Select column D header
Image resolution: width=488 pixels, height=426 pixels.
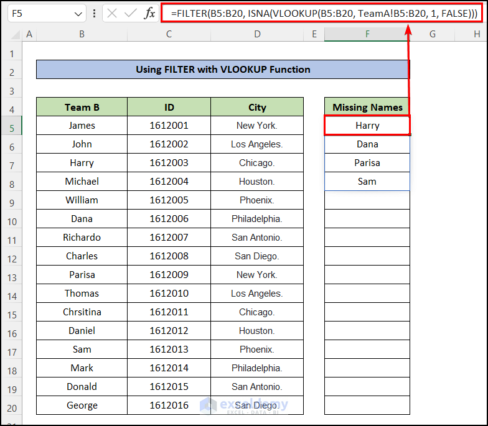pyautogui.click(x=257, y=34)
